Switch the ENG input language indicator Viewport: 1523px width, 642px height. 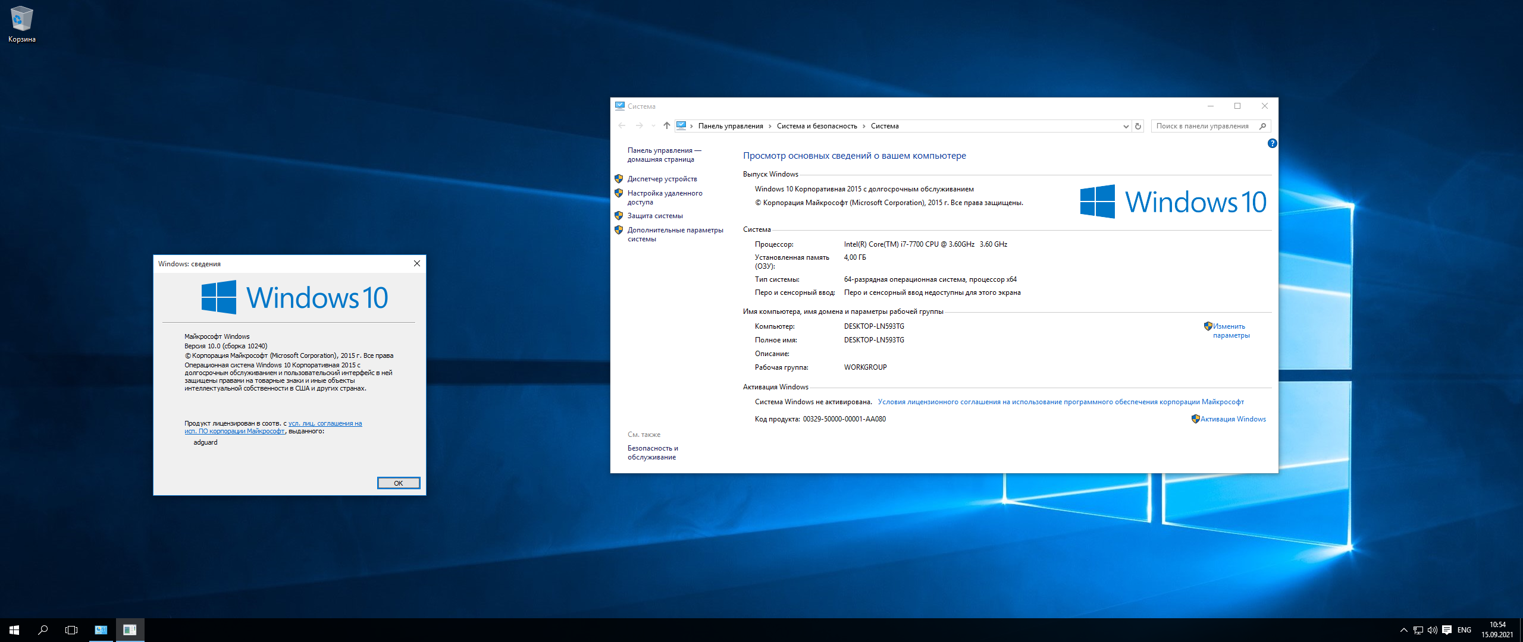pos(1464,630)
